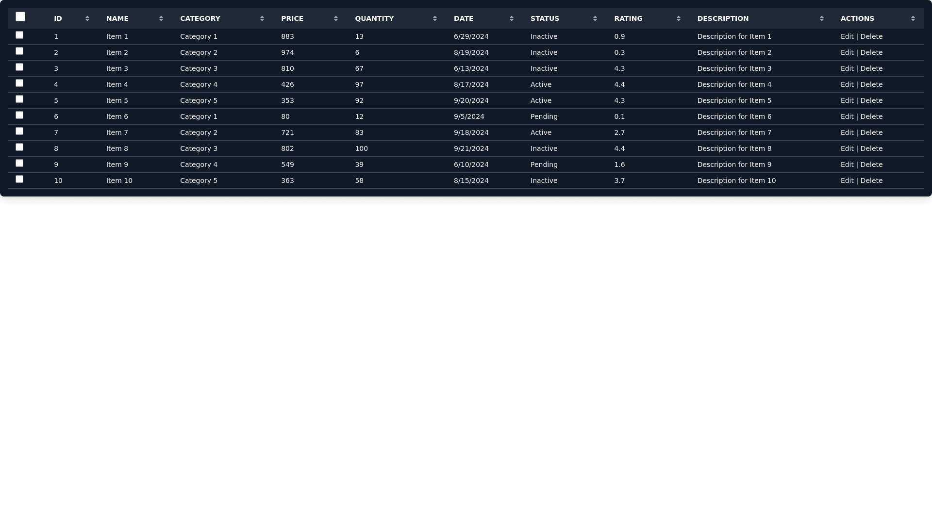Viewport: 932px width, 524px height.
Task: Click the NAME column header text
Action: (117, 18)
